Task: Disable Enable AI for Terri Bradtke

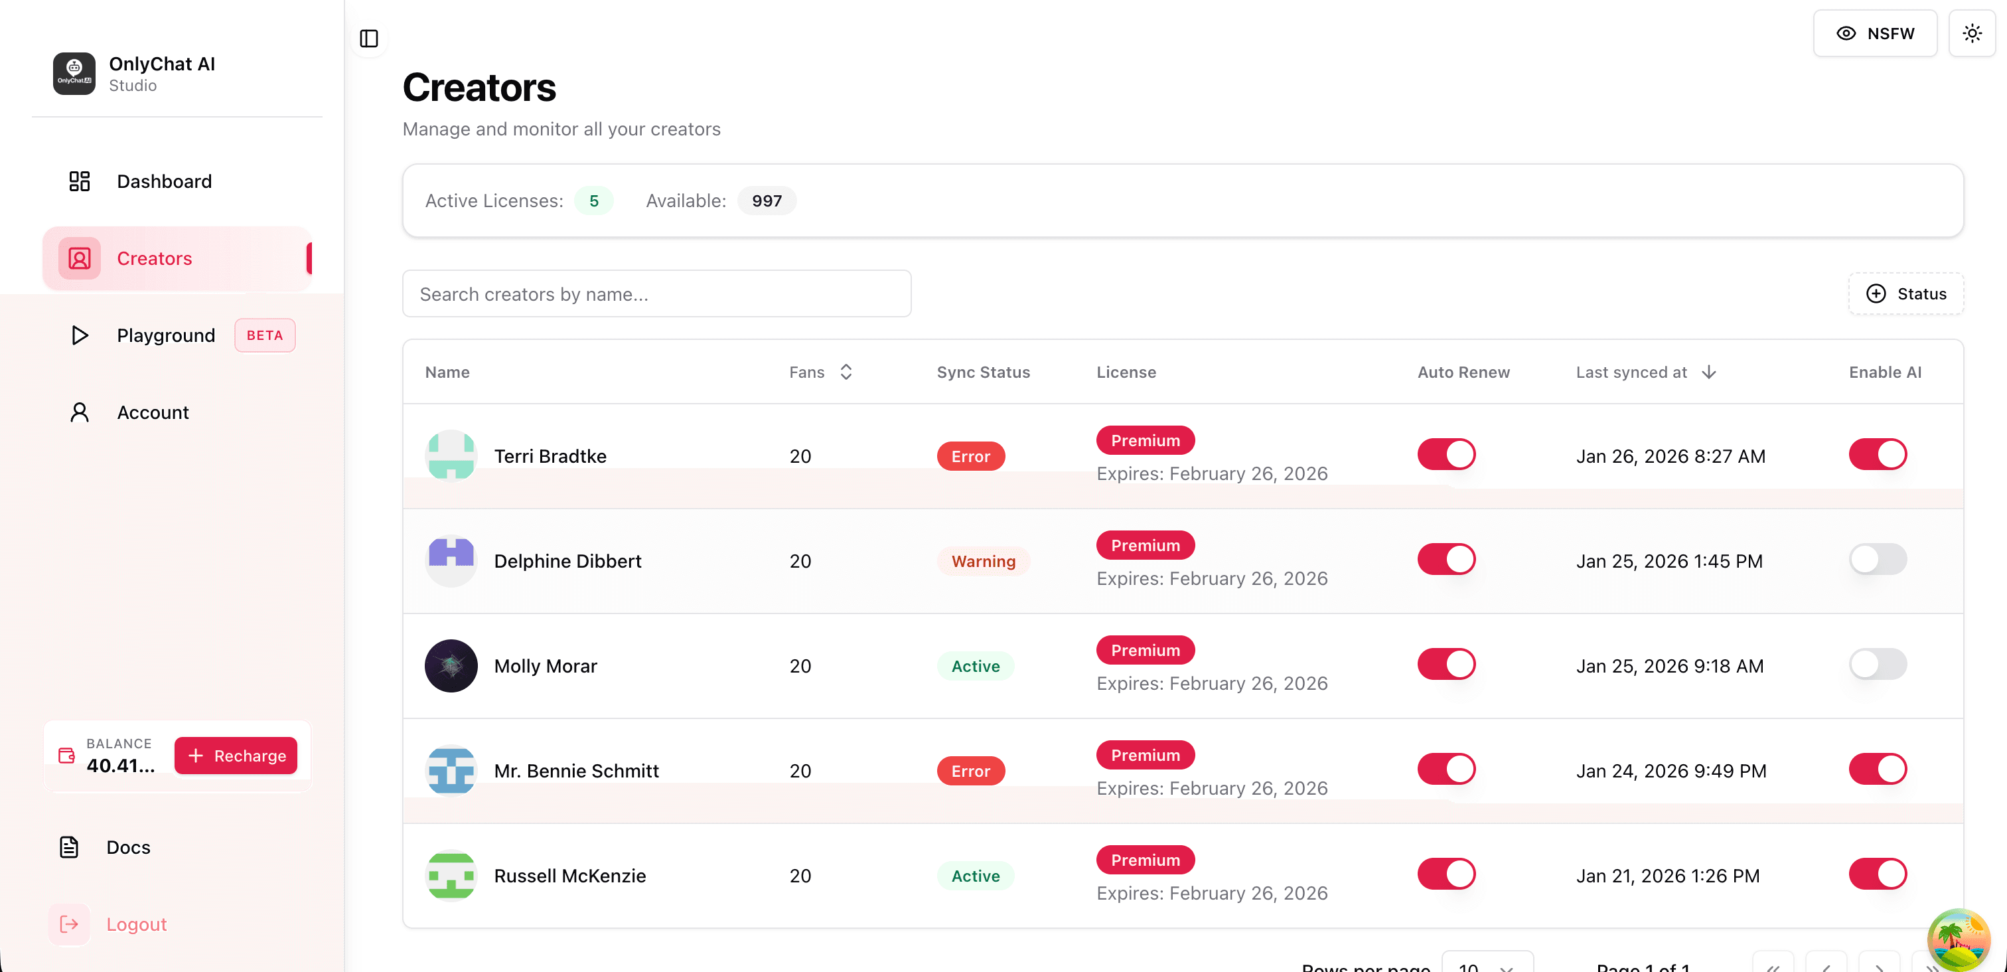Action: click(x=1878, y=454)
